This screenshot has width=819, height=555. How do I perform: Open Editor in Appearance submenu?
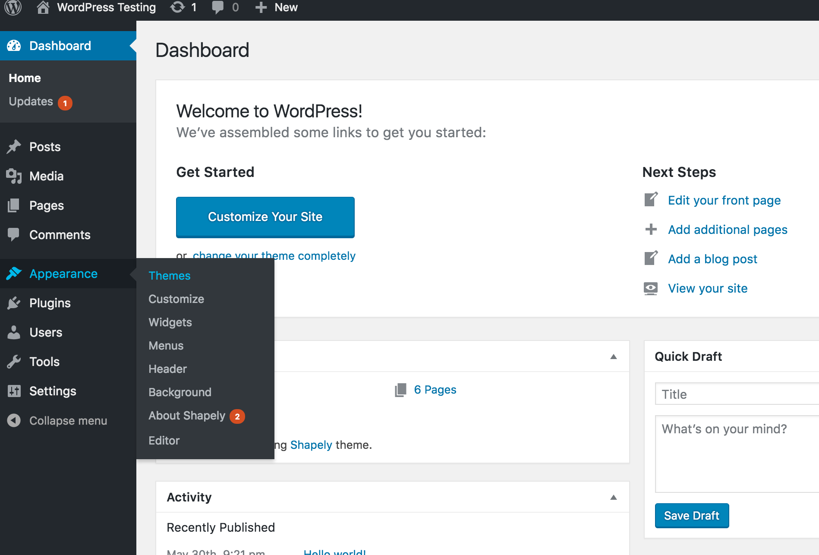click(x=164, y=441)
